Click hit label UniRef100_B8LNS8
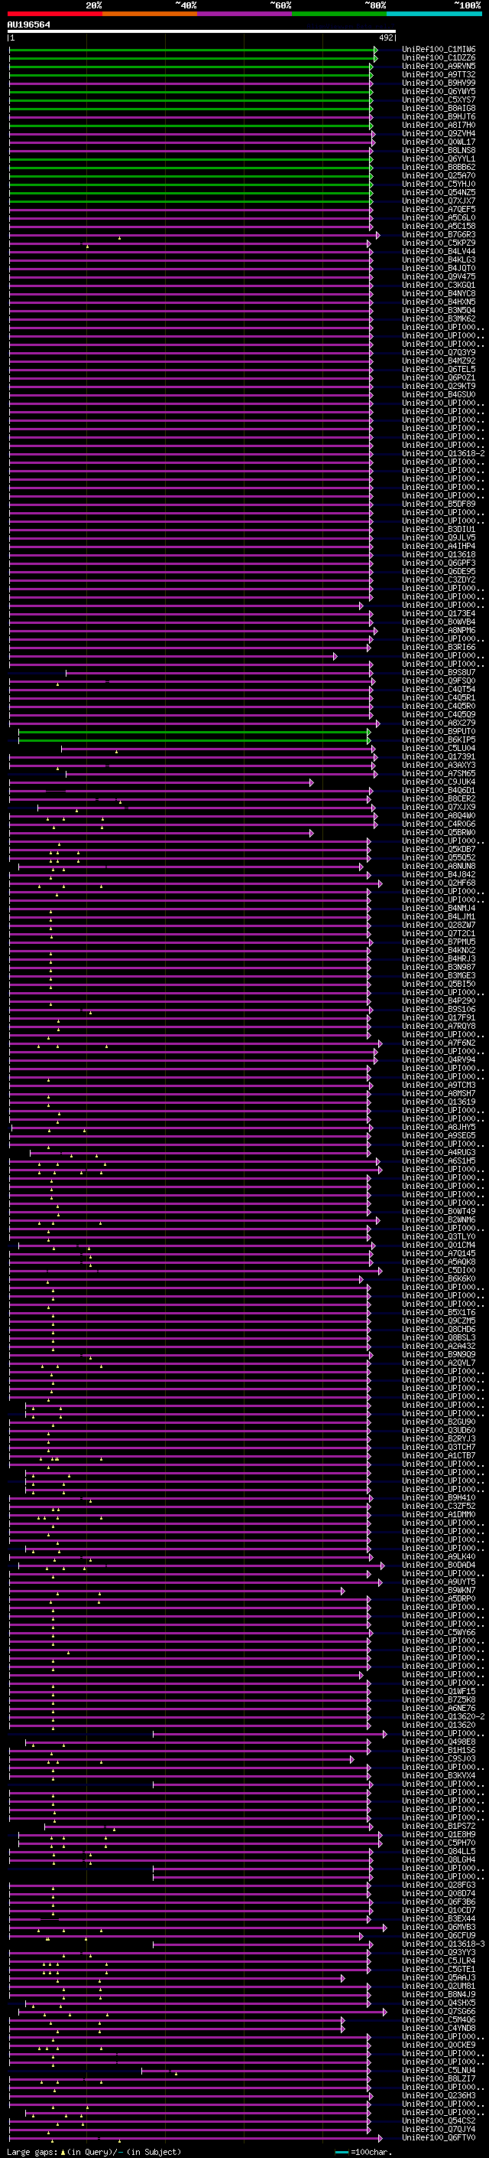This screenshot has height=2158, width=489. (x=439, y=151)
